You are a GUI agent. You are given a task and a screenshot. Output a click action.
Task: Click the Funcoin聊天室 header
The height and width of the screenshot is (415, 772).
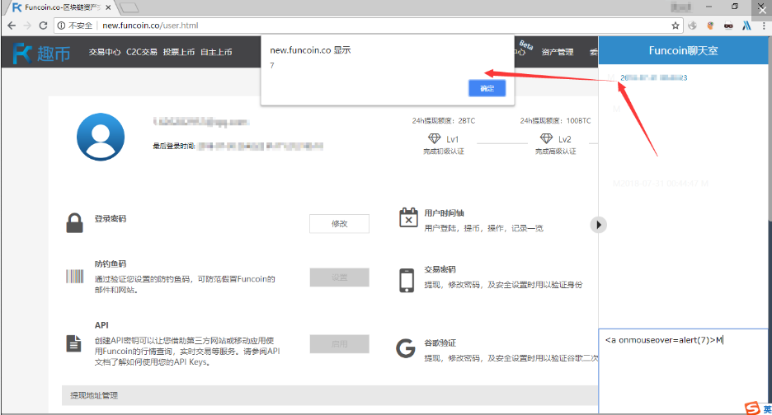pyautogui.click(x=684, y=51)
